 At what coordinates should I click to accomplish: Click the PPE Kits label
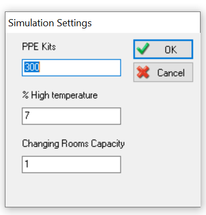(39, 47)
